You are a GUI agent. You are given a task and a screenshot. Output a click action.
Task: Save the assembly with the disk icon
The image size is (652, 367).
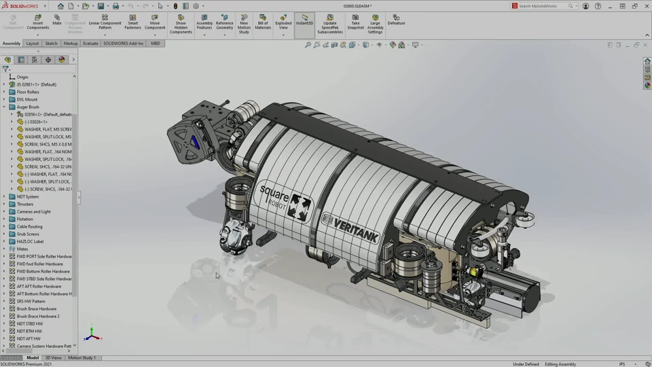[x=101, y=6]
